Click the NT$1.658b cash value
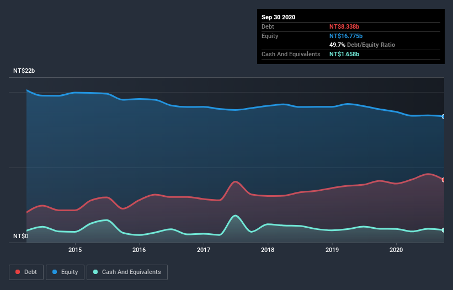The image size is (453, 290). [x=344, y=54]
